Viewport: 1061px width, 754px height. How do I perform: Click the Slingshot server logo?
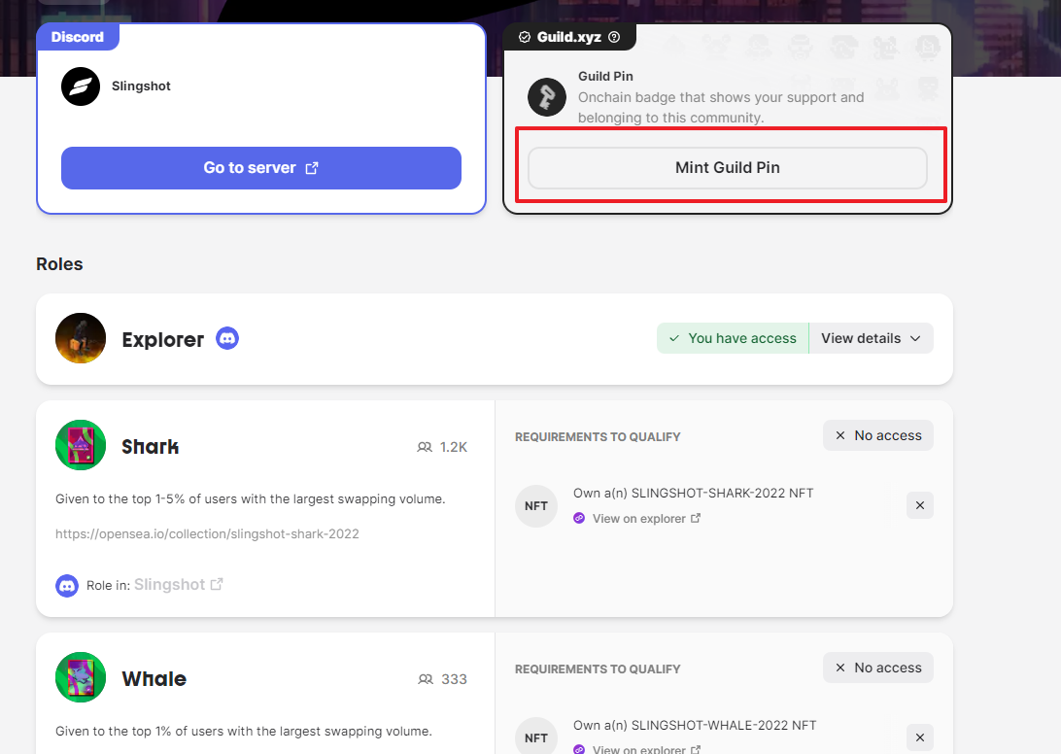[x=81, y=86]
